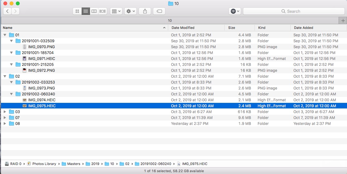
Task: Click Photos Library in path bar
Action: [x=41, y=164]
